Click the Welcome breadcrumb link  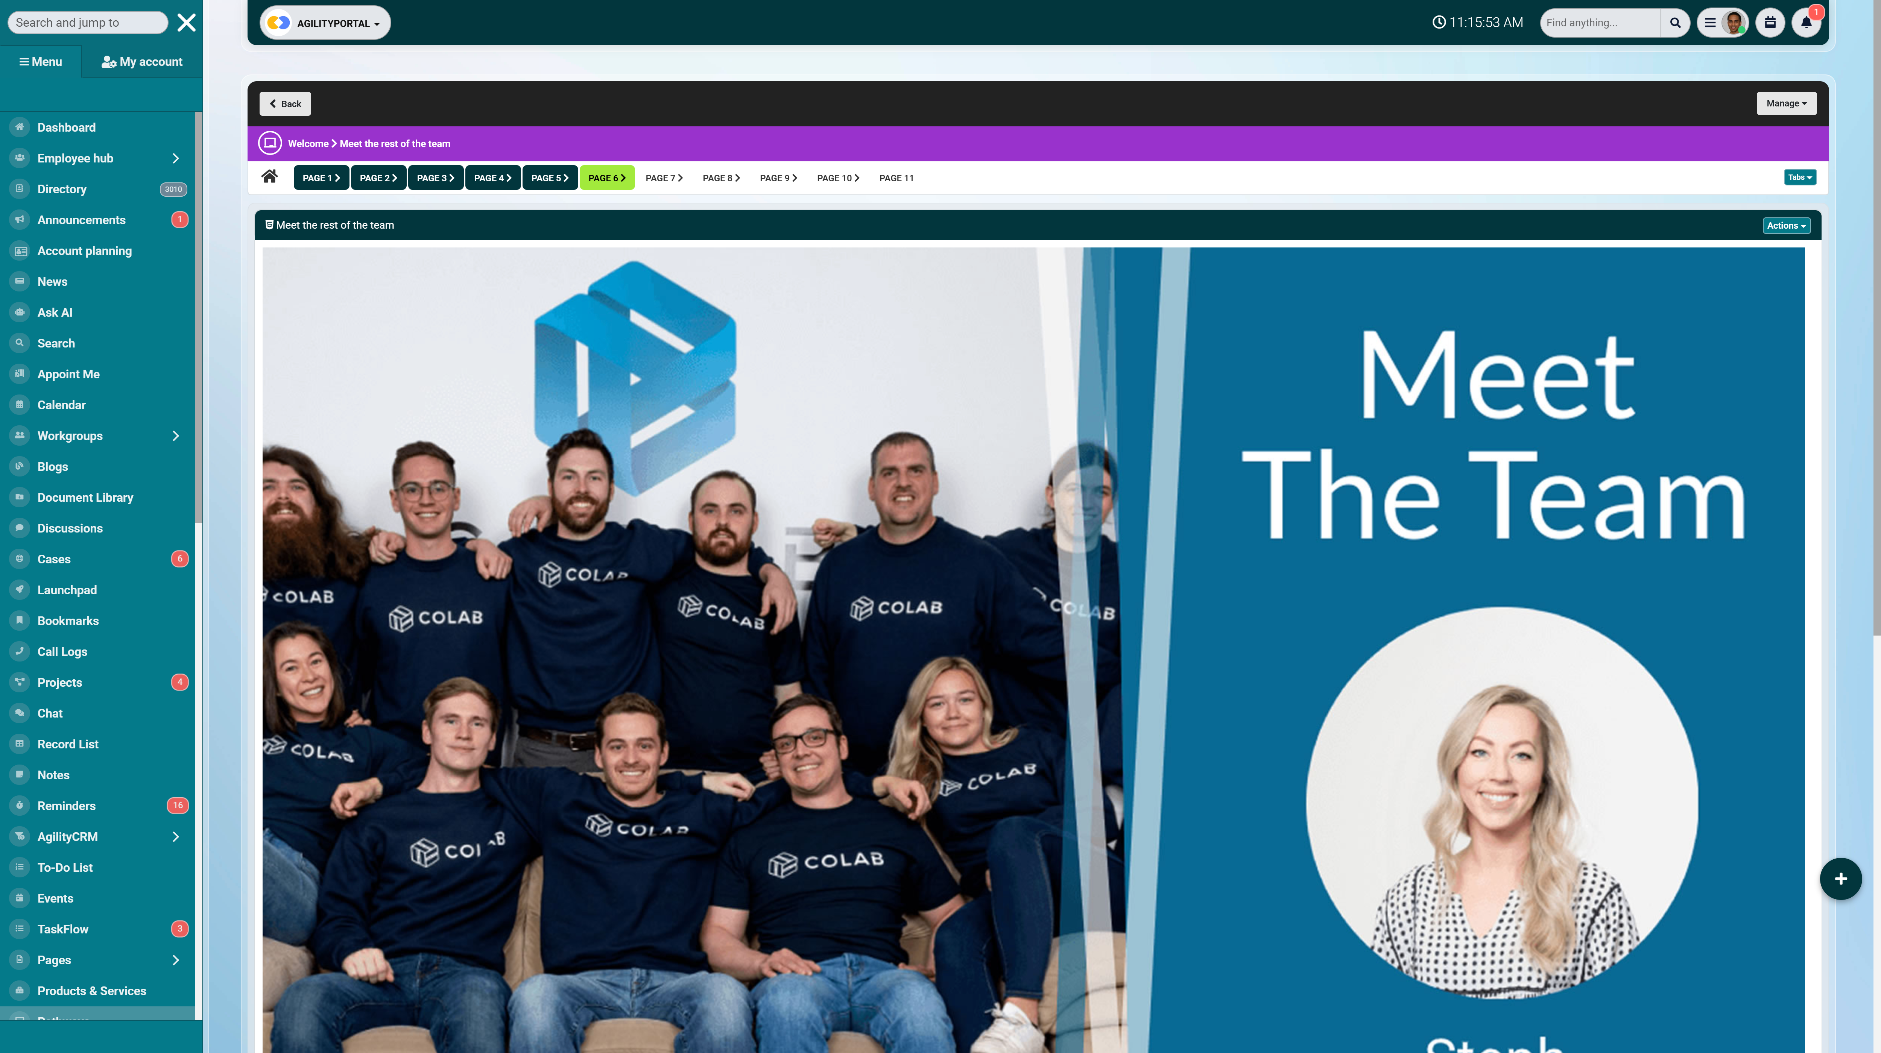(307, 144)
